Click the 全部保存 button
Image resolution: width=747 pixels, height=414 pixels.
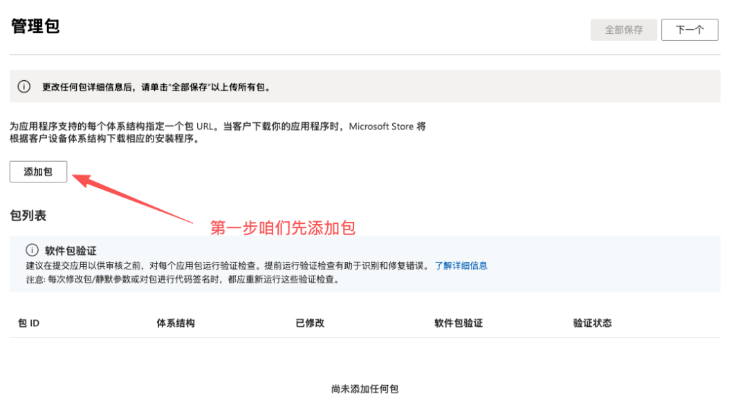(624, 30)
